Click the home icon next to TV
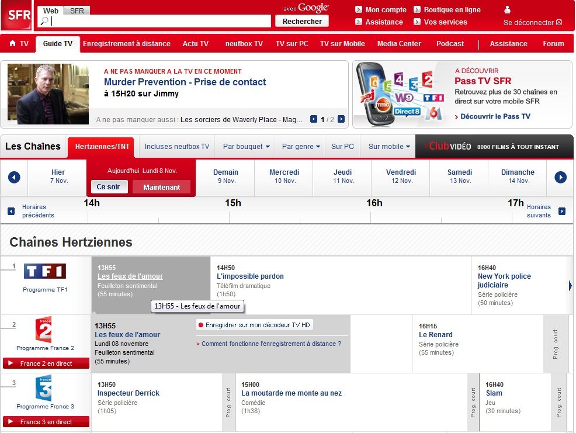This screenshot has width=576, height=433. (12, 43)
